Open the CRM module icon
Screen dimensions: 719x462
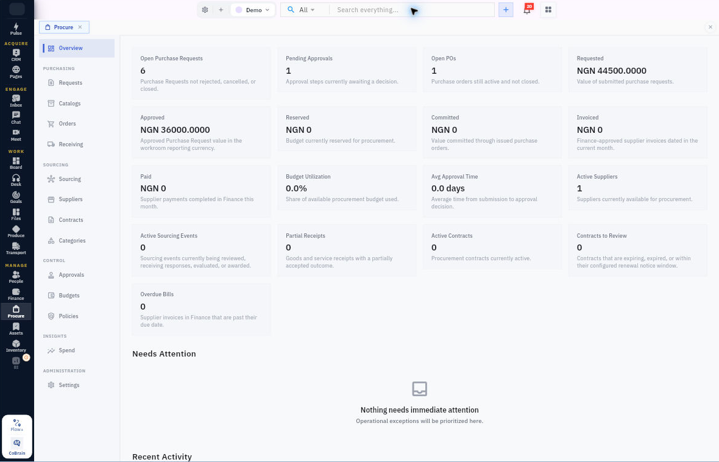[x=16, y=55]
